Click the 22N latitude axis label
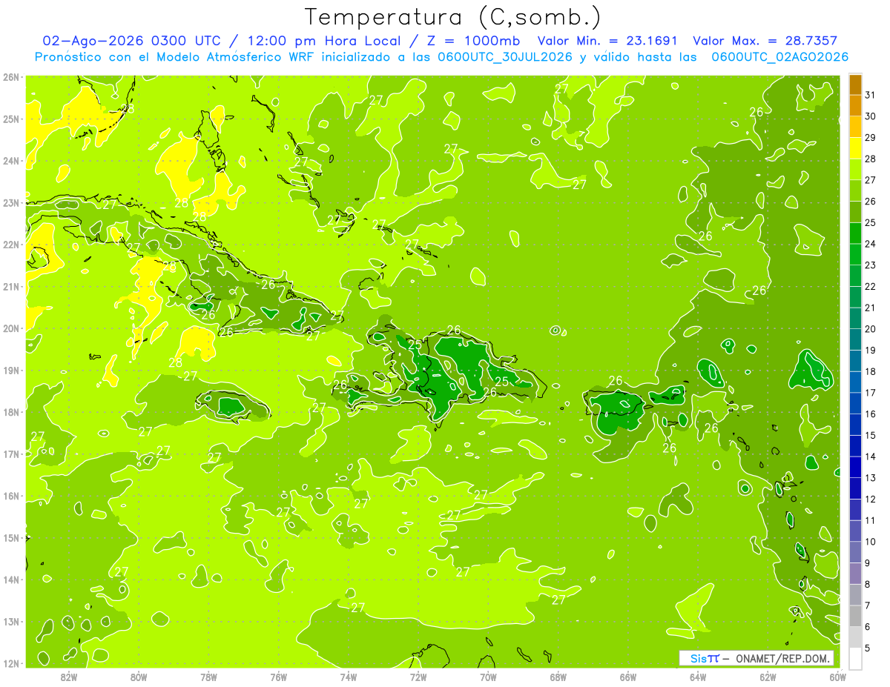This screenshot has width=890, height=687. point(11,245)
